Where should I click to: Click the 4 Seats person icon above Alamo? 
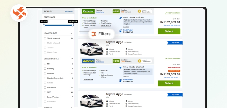[x=107, y=49]
